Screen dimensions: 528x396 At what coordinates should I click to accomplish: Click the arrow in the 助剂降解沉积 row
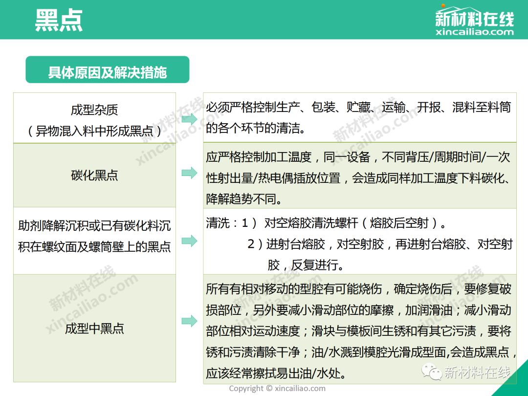pyautogui.click(x=189, y=241)
